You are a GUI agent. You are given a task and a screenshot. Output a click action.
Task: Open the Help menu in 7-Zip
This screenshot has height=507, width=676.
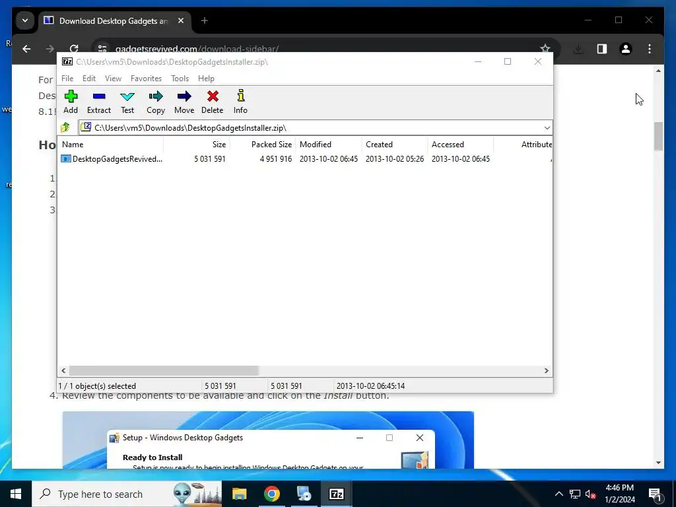[206, 79]
